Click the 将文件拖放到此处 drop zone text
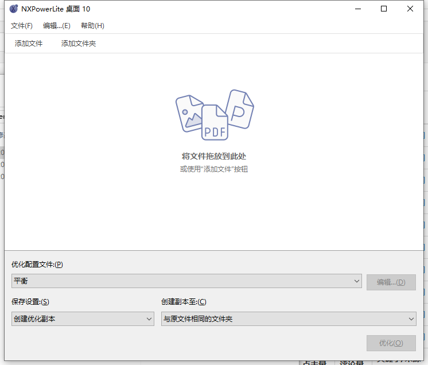The width and height of the screenshot is (428, 365). 214,156
